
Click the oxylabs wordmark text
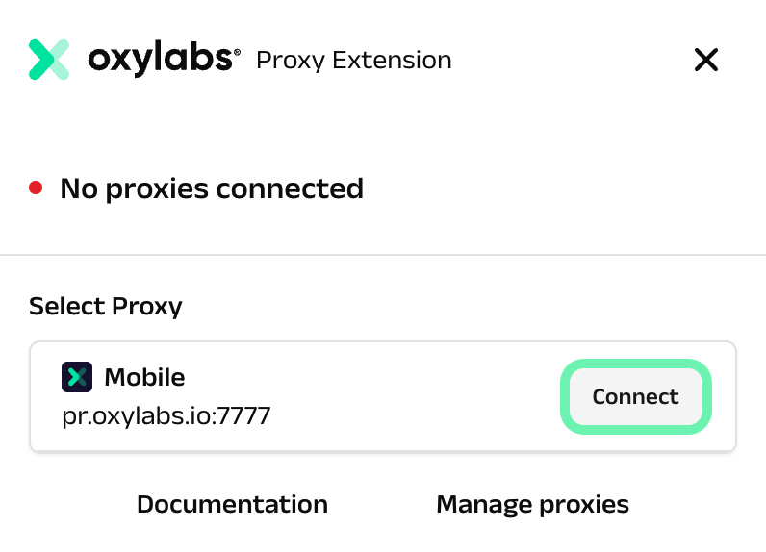(x=161, y=60)
